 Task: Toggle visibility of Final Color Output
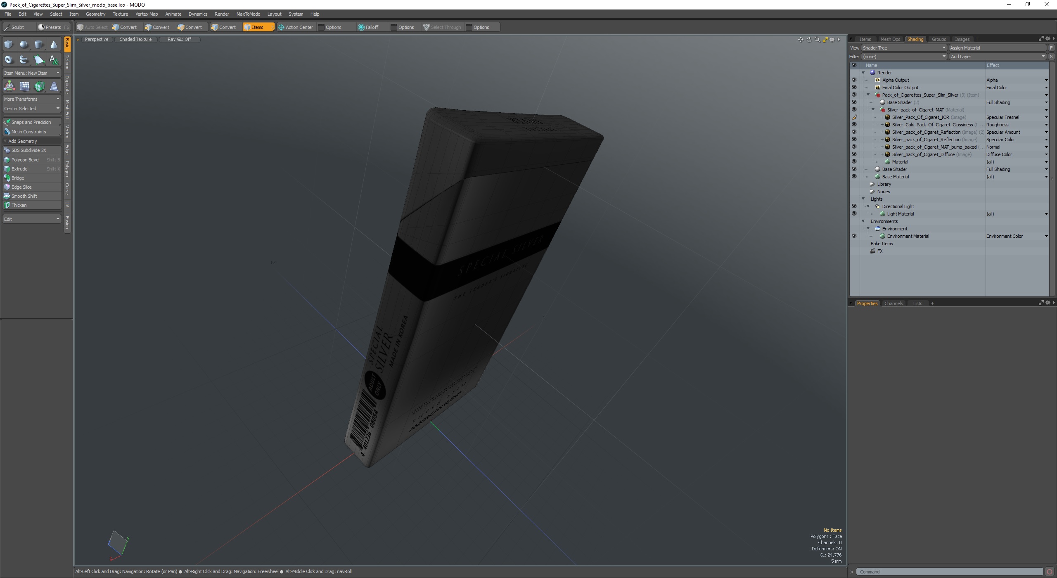[x=854, y=88]
